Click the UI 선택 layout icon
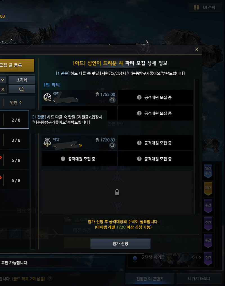Screen dimensions: 225x286 (x=196, y=8)
